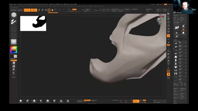The image size is (198, 111).
Task: Activate the Scale transform icon
Action: pyautogui.click(x=42, y=10)
